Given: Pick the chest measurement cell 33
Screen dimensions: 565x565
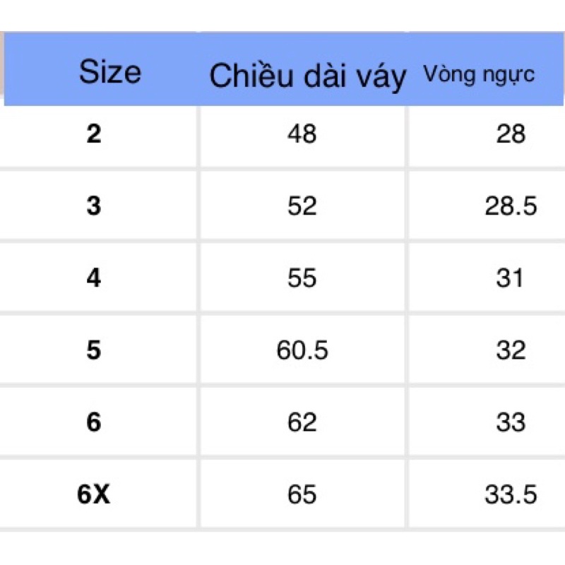Looking at the screenshot, I should pyautogui.click(x=511, y=422).
